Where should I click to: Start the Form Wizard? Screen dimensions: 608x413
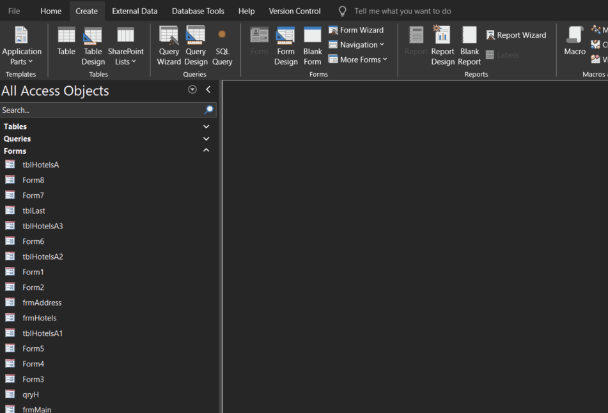pyautogui.click(x=357, y=29)
